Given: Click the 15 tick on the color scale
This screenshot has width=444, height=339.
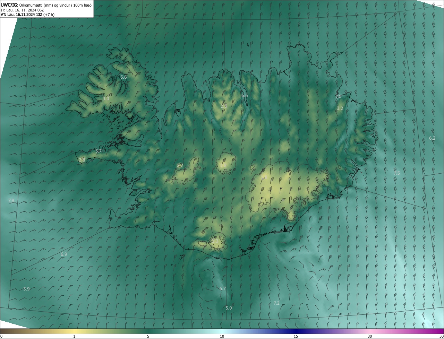Looking at the screenshot, I should pos(296,336).
